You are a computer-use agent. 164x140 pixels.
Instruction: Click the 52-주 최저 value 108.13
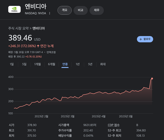pos(140,136)
